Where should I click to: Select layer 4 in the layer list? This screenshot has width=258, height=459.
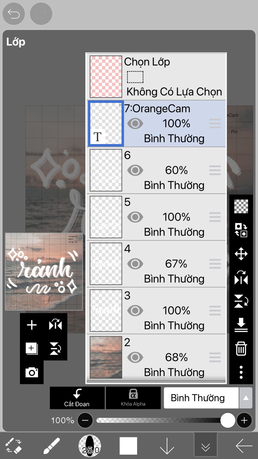tap(156, 264)
